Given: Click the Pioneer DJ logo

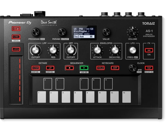Looking at the screenshot, I should pyautogui.click(x=20, y=23).
